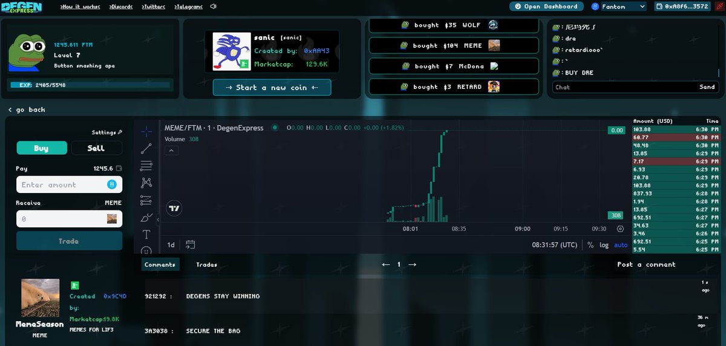
Task: Select the trend line drawing tool
Action: (146, 148)
